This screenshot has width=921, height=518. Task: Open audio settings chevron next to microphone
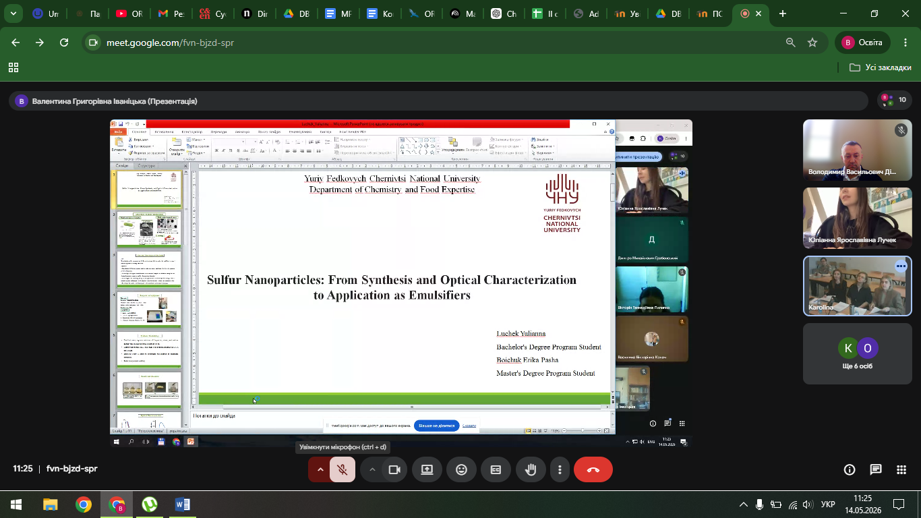320,470
